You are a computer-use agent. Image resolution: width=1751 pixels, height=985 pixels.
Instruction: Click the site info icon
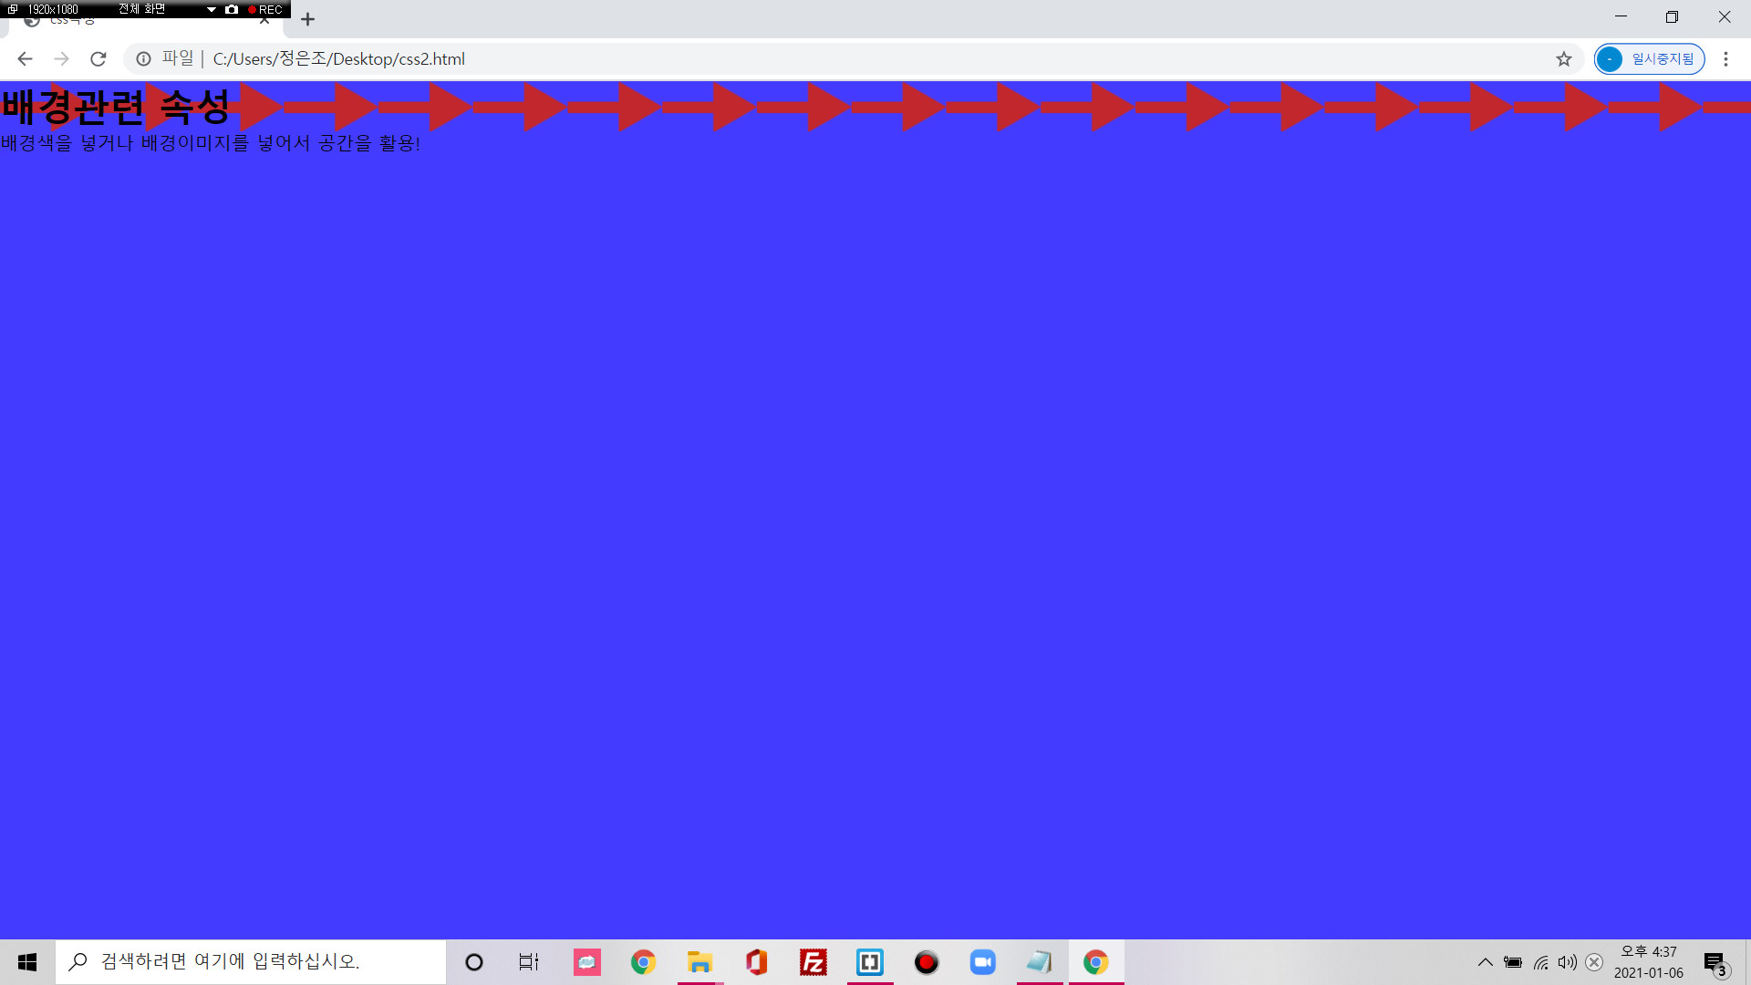tap(143, 59)
